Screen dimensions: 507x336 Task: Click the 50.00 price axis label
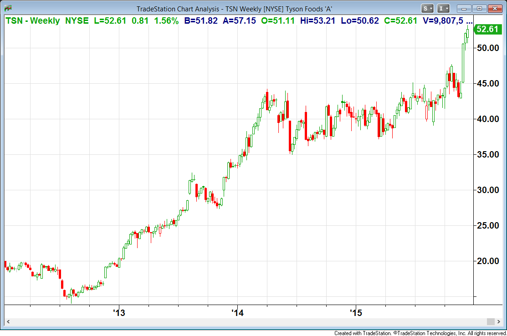pos(488,48)
